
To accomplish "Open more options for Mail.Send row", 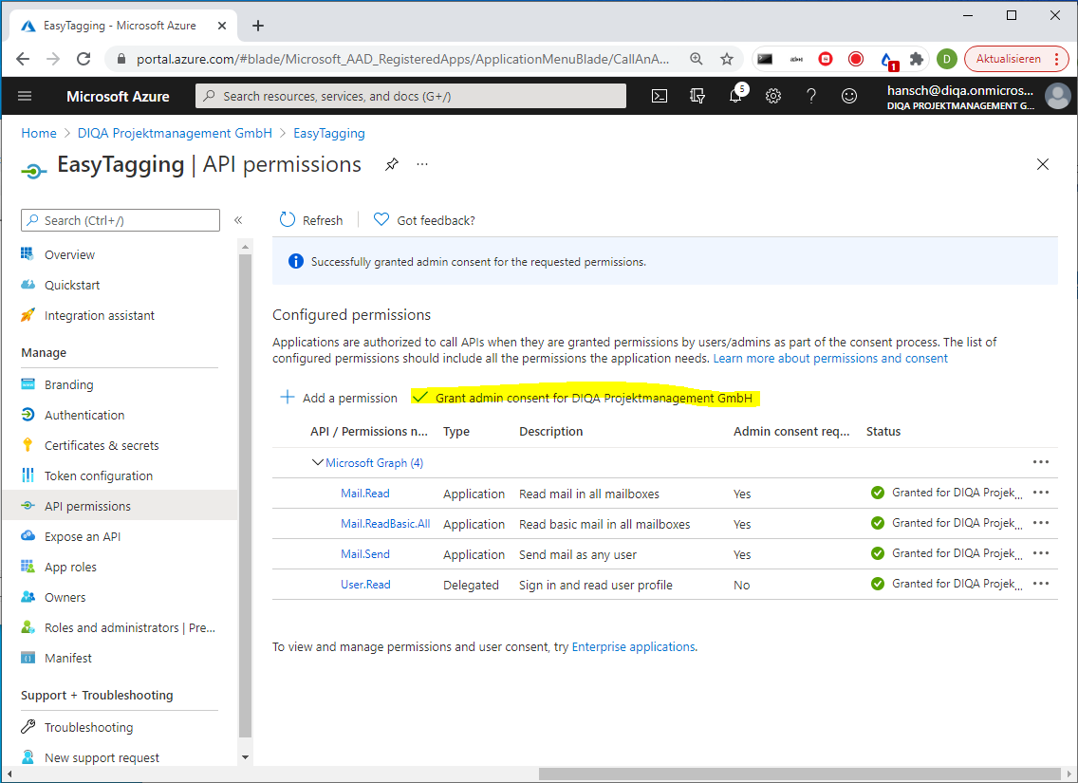I will pos(1041,553).
